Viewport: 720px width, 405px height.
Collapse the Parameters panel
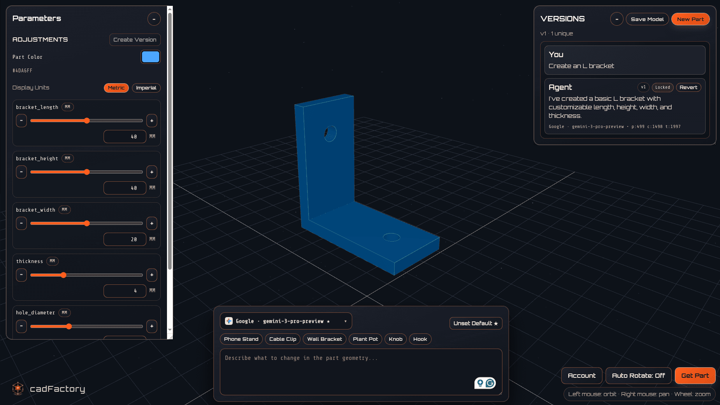click(x=154, y=19)
